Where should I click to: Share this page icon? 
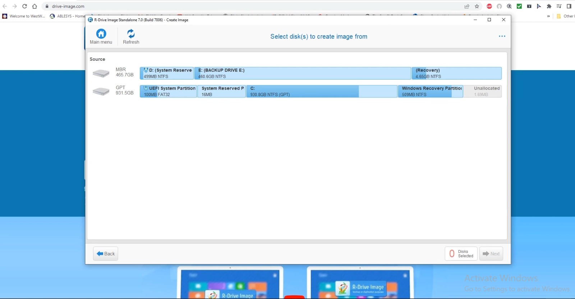coord(467,6)
